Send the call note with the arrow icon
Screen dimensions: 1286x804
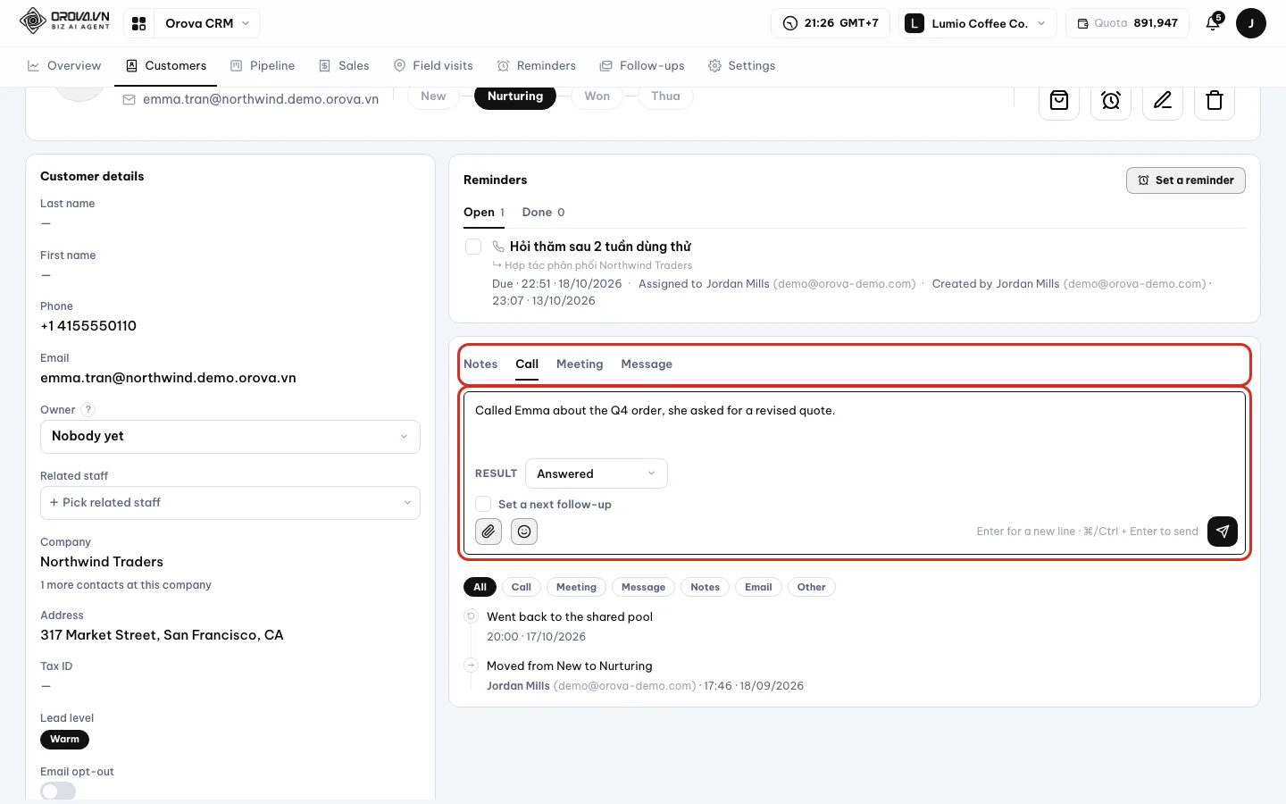coord(1223,532)
